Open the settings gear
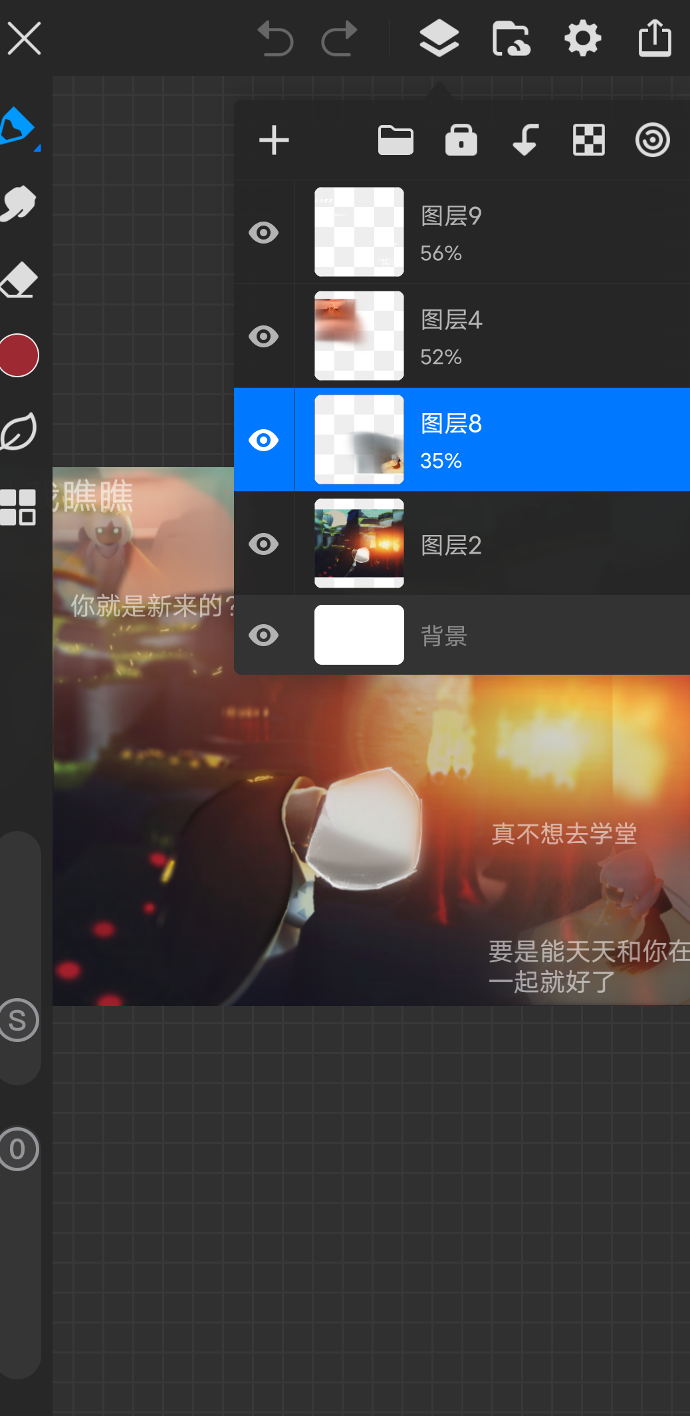The image size is (690, 1416). pos(583,39)
